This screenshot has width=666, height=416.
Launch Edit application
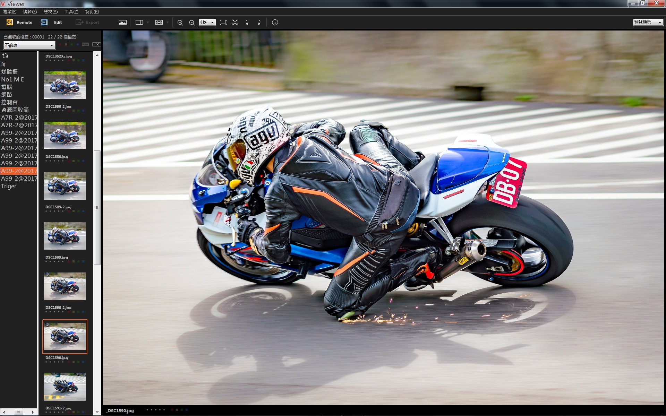tap(51, 22)
